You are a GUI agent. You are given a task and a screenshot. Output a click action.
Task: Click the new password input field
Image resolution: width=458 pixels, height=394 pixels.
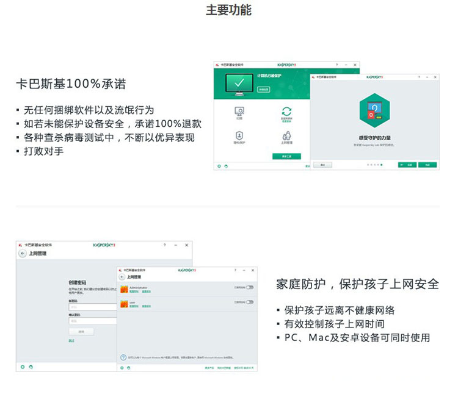coord(93,307)
